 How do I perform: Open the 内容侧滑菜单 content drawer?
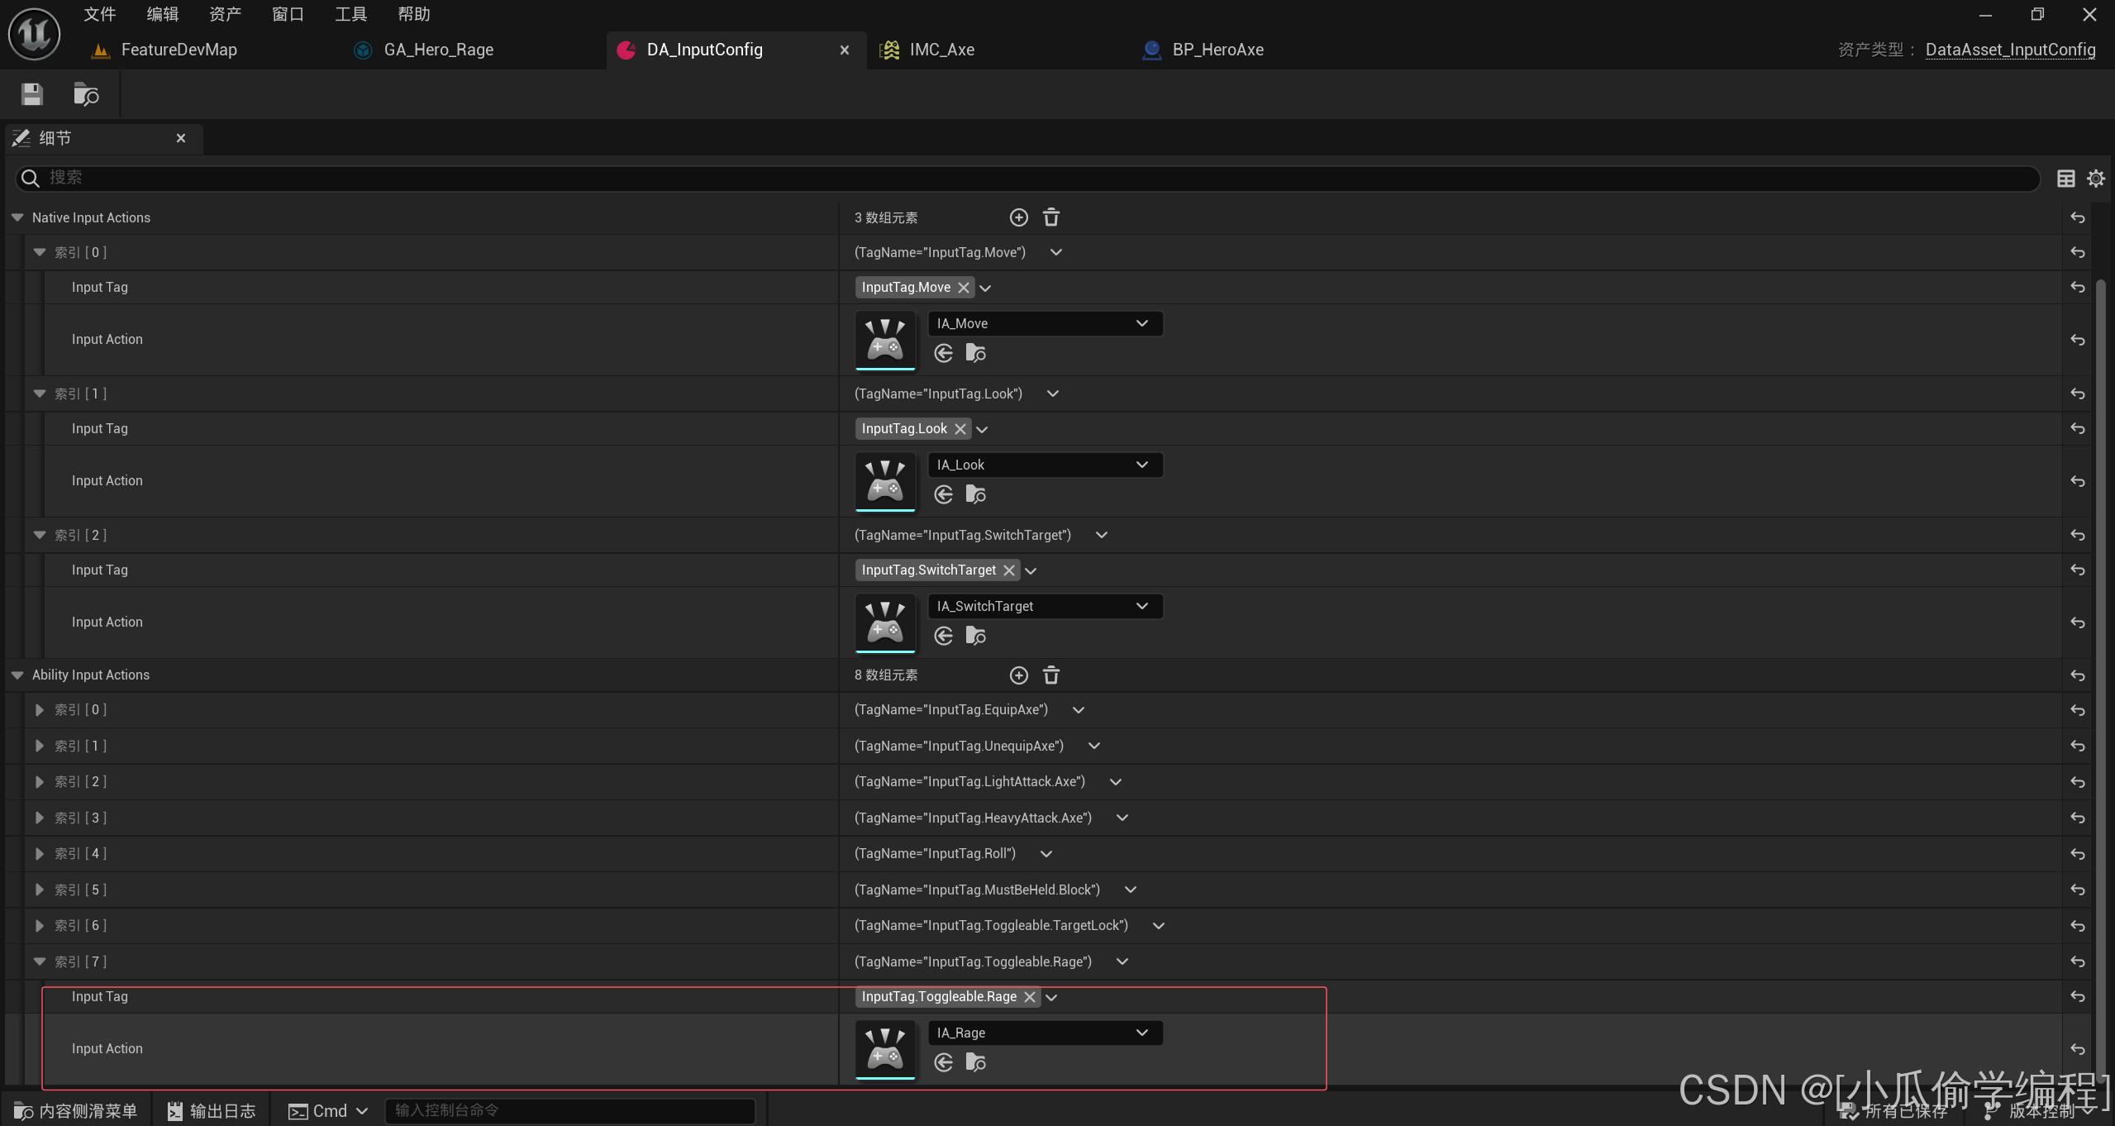point(76,1111)
